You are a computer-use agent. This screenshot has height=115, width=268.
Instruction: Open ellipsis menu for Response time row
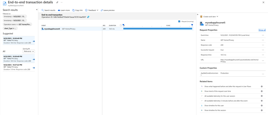[x=263, y=55]
